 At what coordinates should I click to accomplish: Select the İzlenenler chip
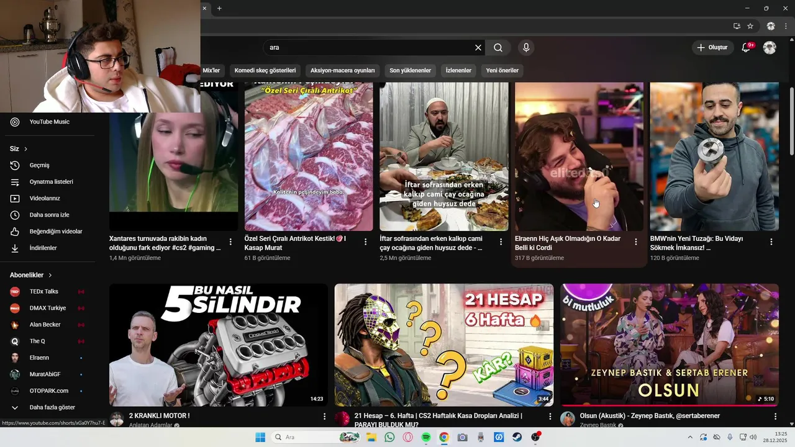click(x=458, y=71)
